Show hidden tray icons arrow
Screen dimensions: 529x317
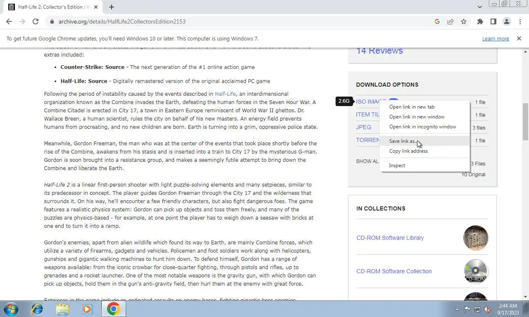pyautogui.click(x=457, y=309)
